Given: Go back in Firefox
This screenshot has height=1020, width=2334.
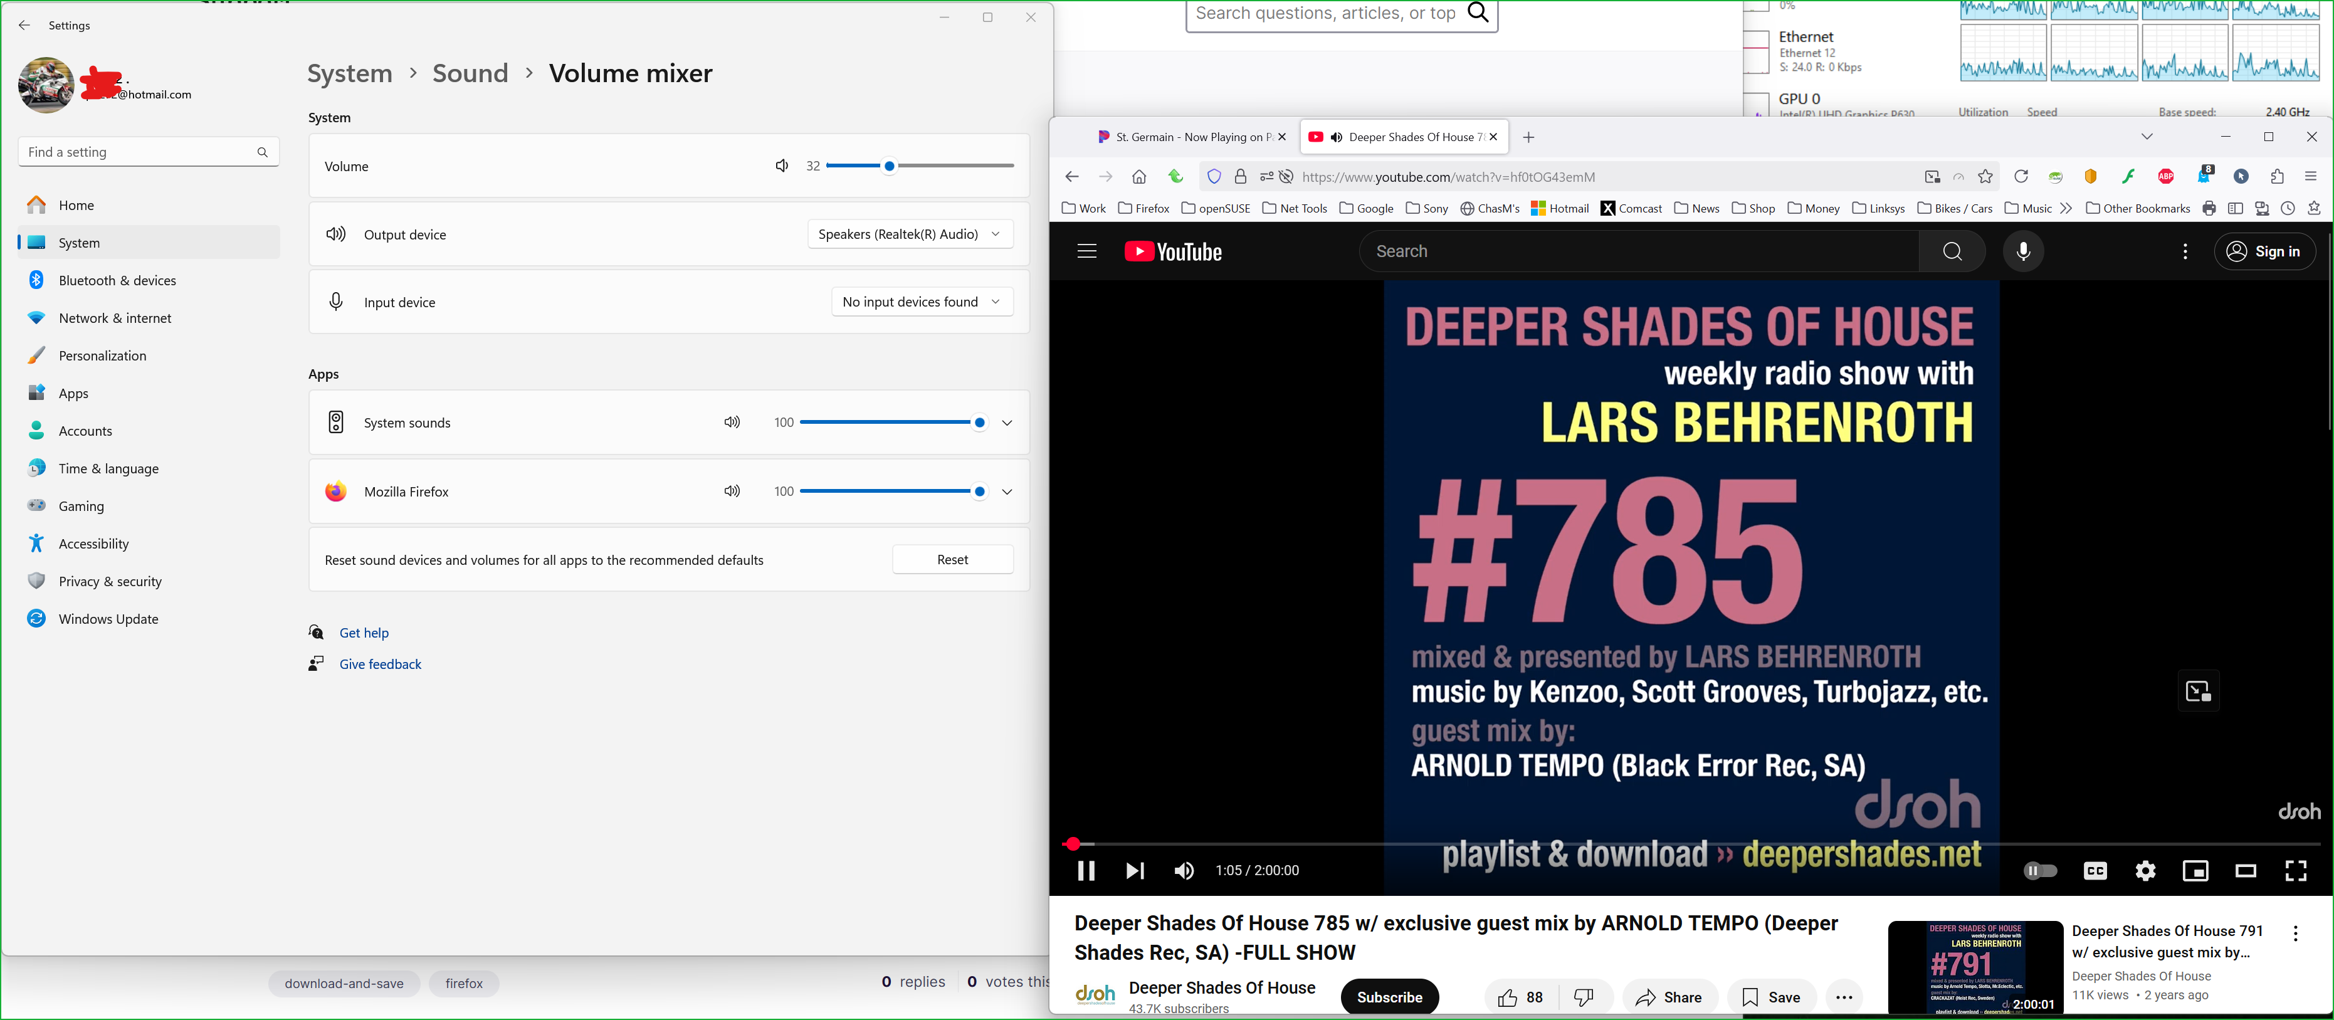Looking at the screenshot, I should (1072, 177).
